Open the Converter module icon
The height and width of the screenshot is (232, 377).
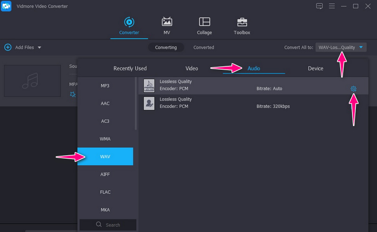129,22
